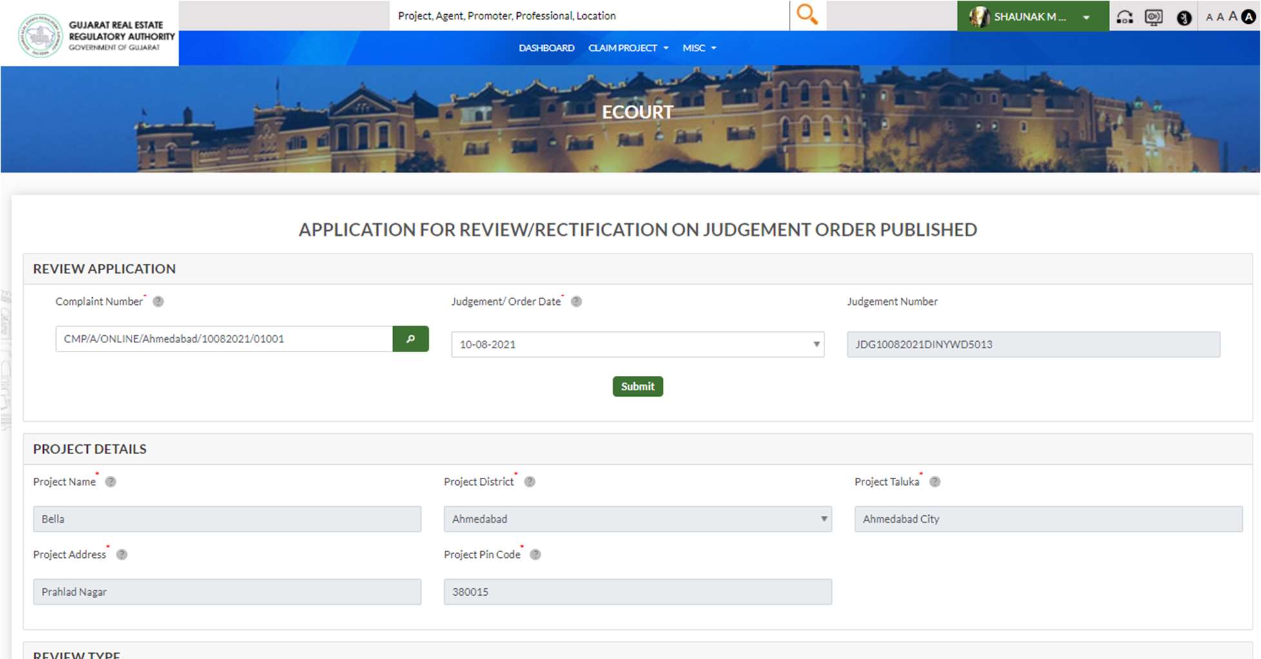Screen dimensions: 1261x659
Task: Open help icon beside Project Address
Action: (x=121, y=555)
